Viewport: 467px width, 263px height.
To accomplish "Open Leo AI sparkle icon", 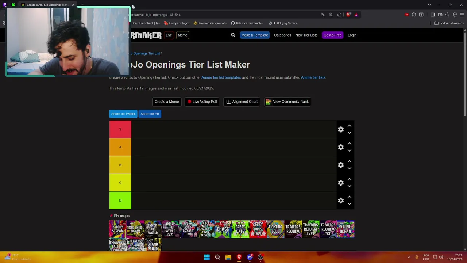I will (x=447, y=15).
